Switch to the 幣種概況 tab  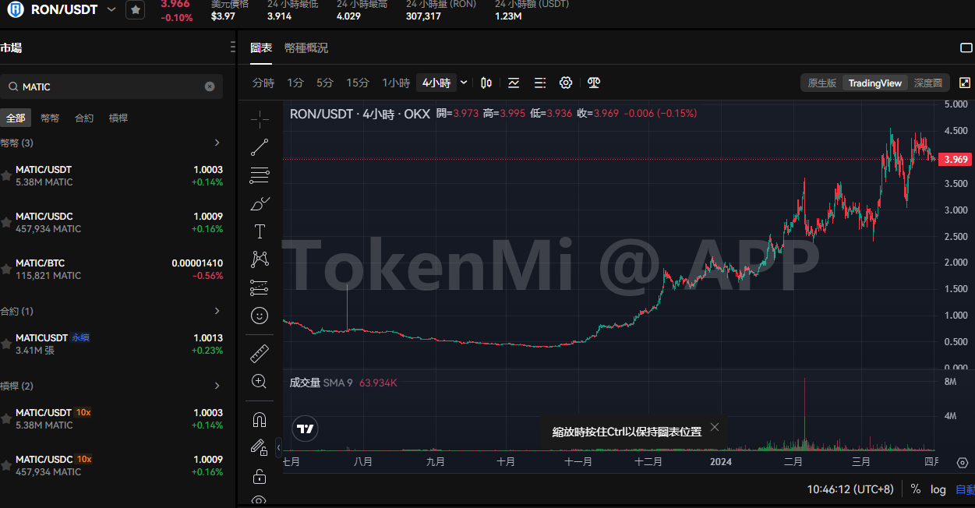tap(306, 48)
